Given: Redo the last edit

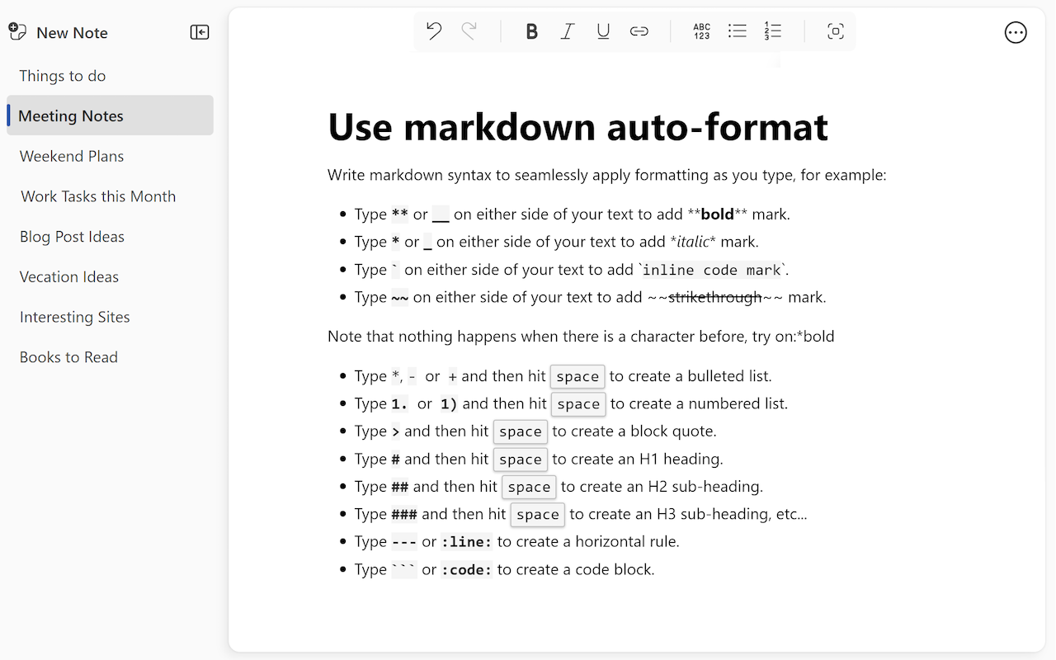Looking at the screenshot, I should point(469,31).
